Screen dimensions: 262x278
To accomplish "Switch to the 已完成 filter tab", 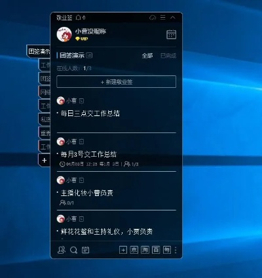I will pyautogui.click(x=168, y=56).
